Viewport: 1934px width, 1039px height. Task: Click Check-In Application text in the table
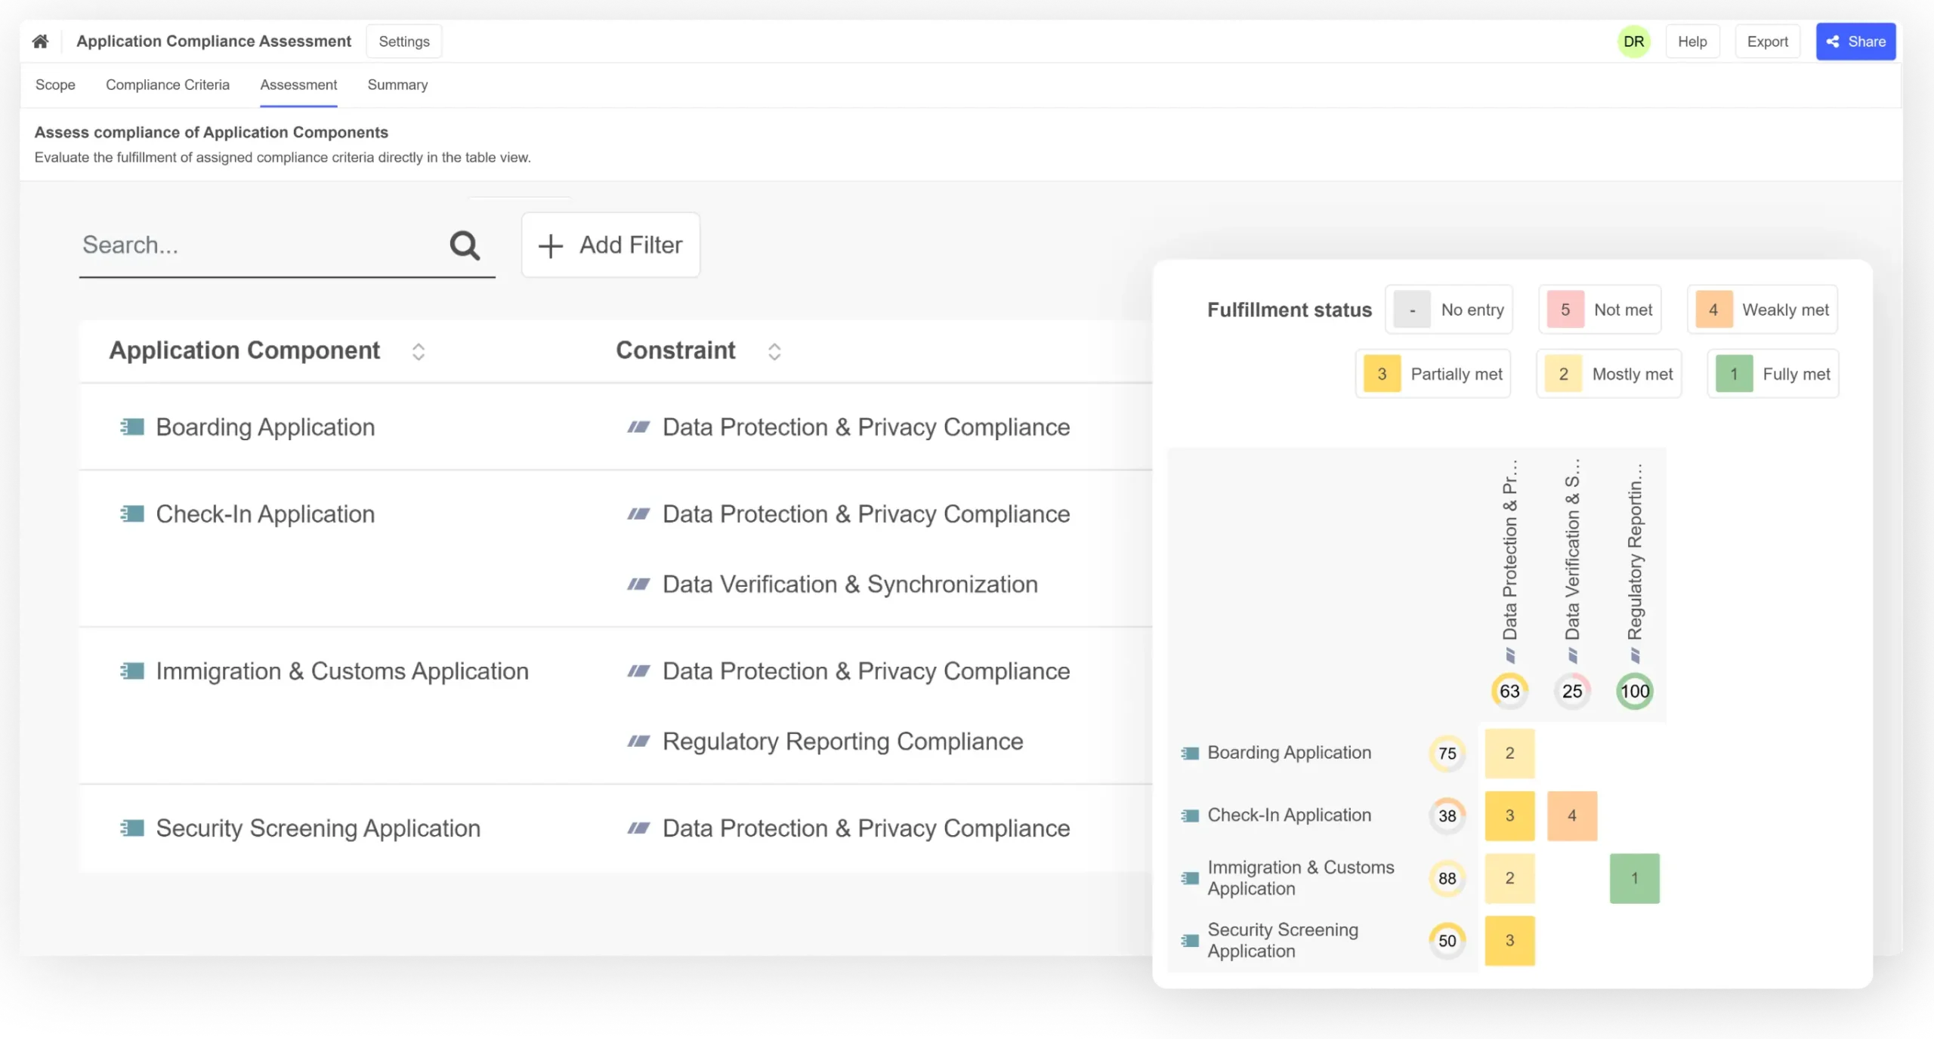click(265, 514)
